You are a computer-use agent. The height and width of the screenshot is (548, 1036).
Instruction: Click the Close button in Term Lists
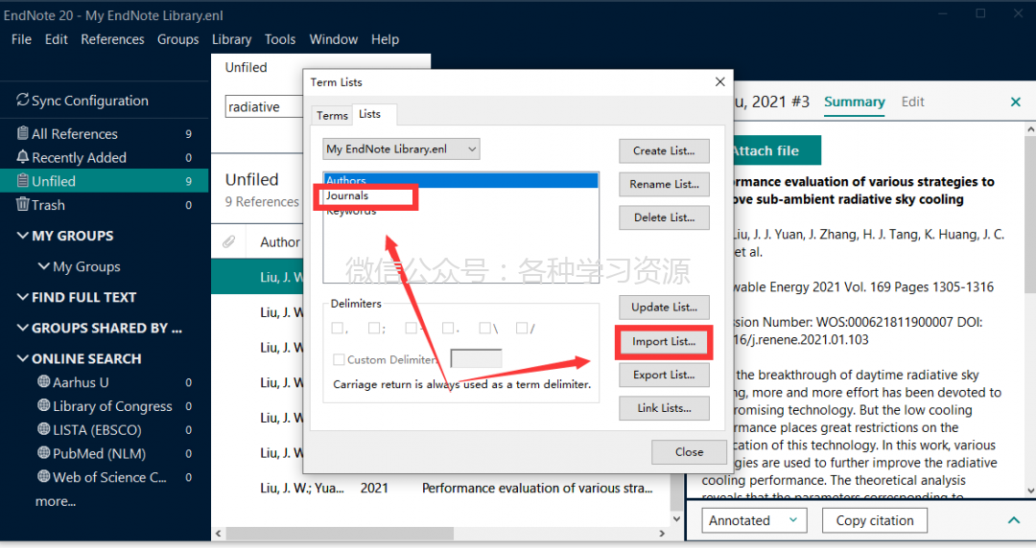689,451
